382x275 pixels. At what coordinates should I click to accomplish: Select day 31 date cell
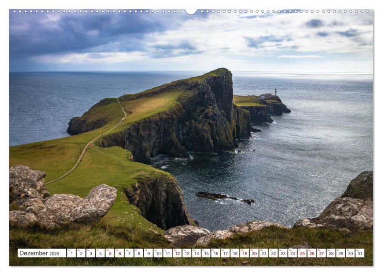pos(360,253)
